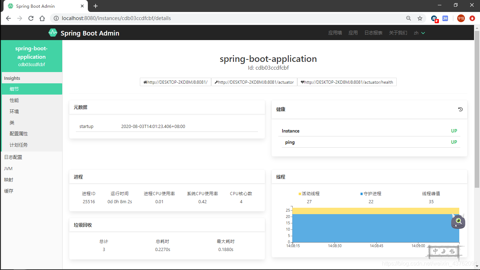The height and width of the screenshot is (270, 480).
Task: Click the 总耗时 value 0.2270s
Action: point(163,250)
